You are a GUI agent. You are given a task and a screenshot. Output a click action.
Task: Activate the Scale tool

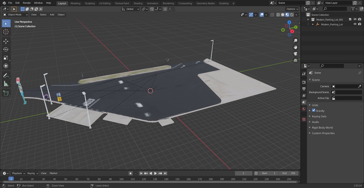[6, 58]
